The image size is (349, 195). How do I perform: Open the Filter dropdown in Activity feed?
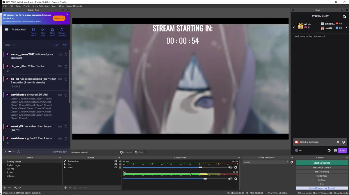point(10,45)
